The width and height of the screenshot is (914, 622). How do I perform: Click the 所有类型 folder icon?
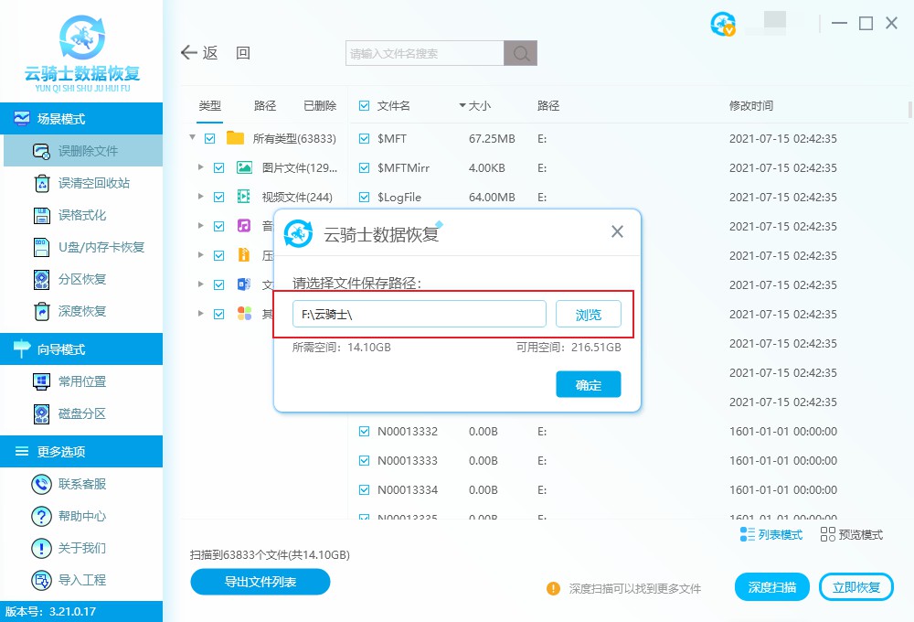pos(235,138)
